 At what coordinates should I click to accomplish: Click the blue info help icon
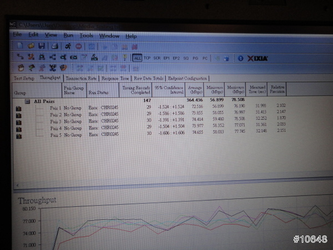241,57
